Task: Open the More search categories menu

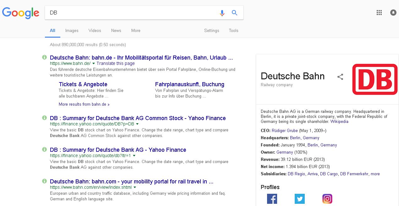Action: [136, 30]
